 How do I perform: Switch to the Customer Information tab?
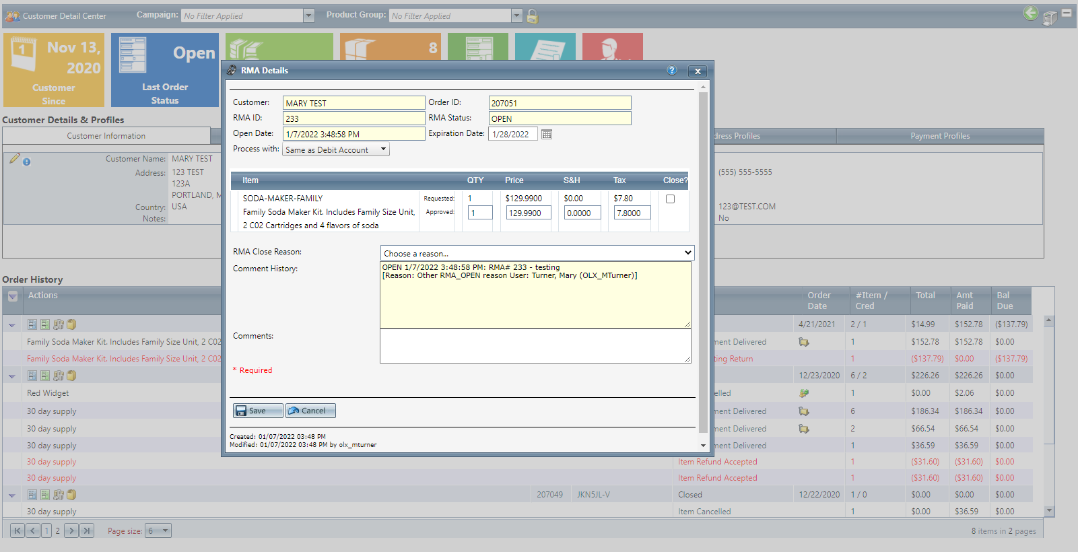coord(106,136)
